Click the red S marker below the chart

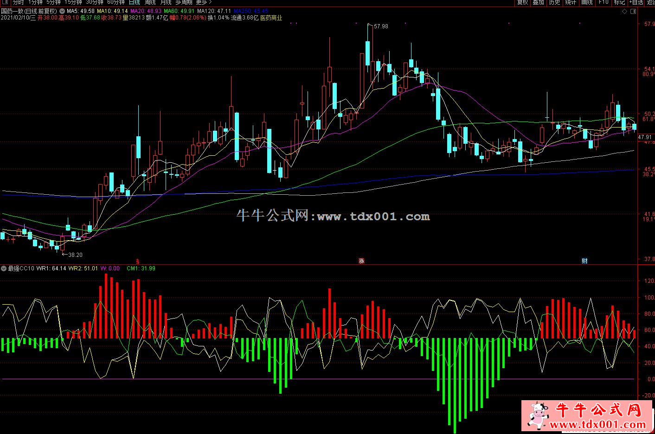(137, 261)
